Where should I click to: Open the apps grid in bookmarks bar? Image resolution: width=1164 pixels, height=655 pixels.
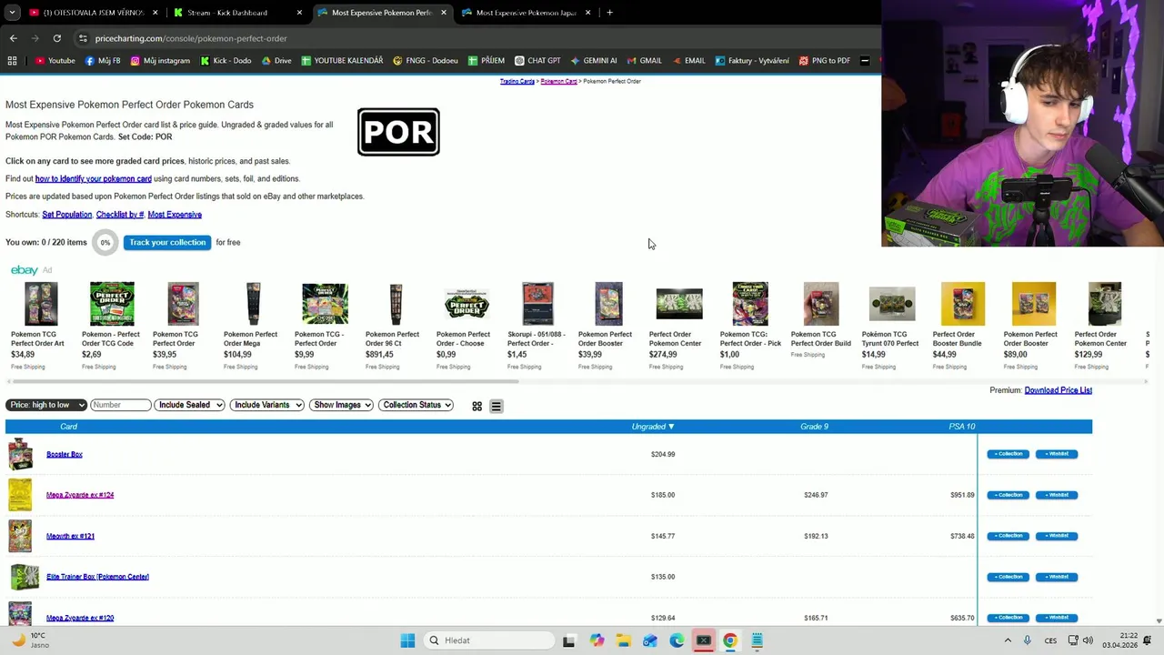click(x=12, y=61)
